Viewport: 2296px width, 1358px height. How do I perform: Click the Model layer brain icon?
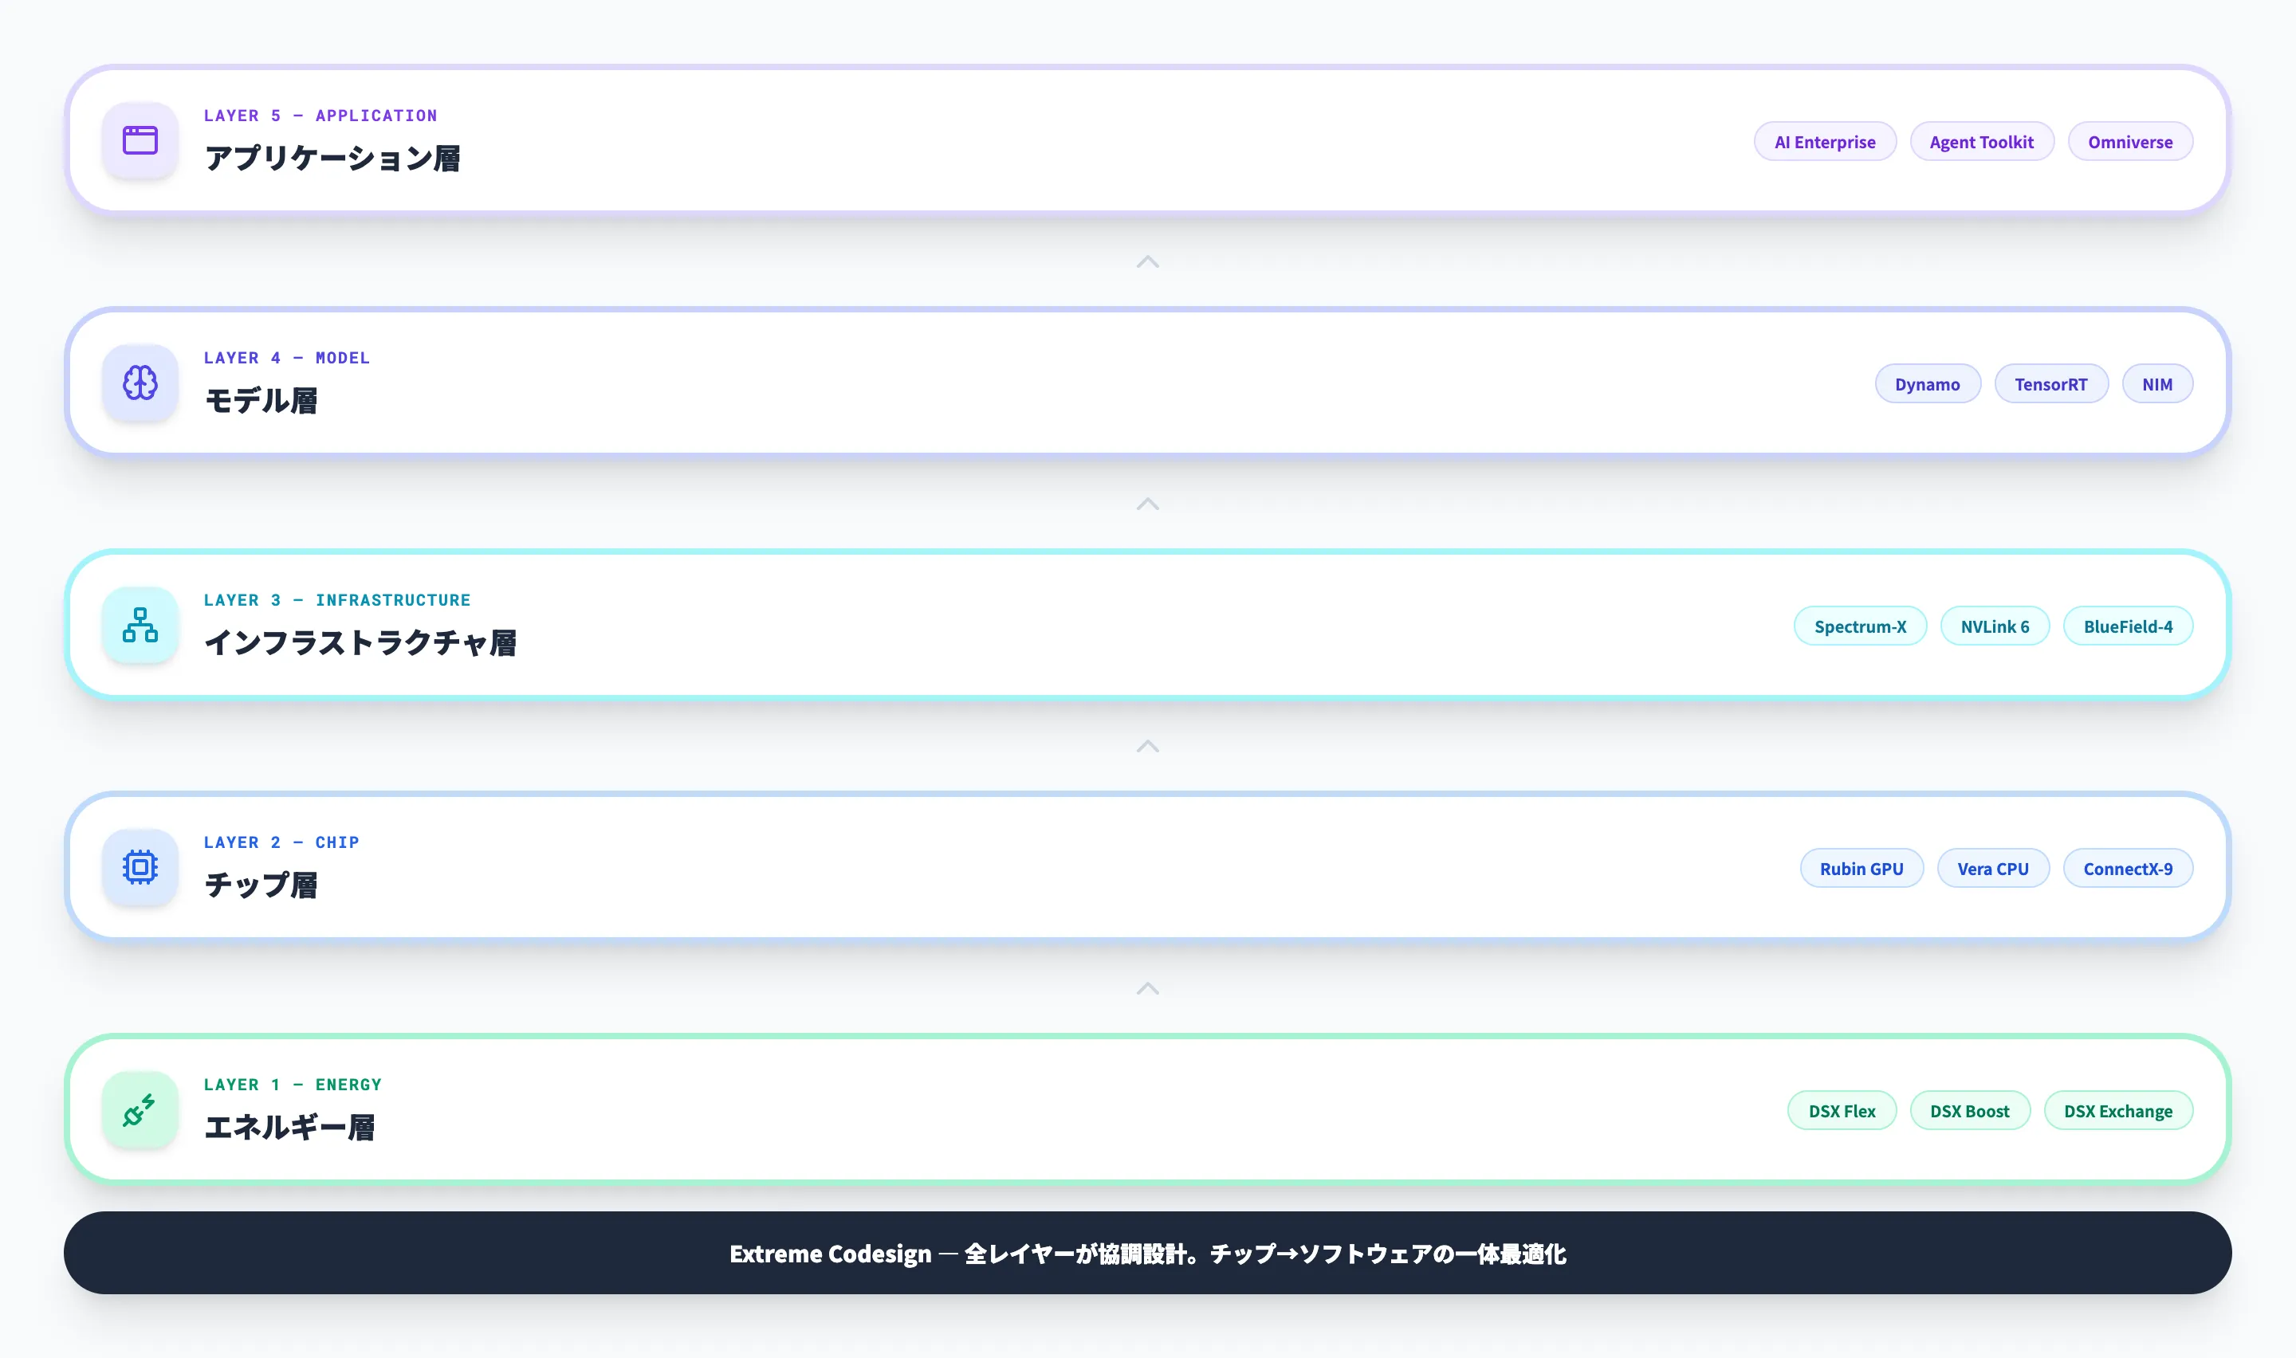140,383
